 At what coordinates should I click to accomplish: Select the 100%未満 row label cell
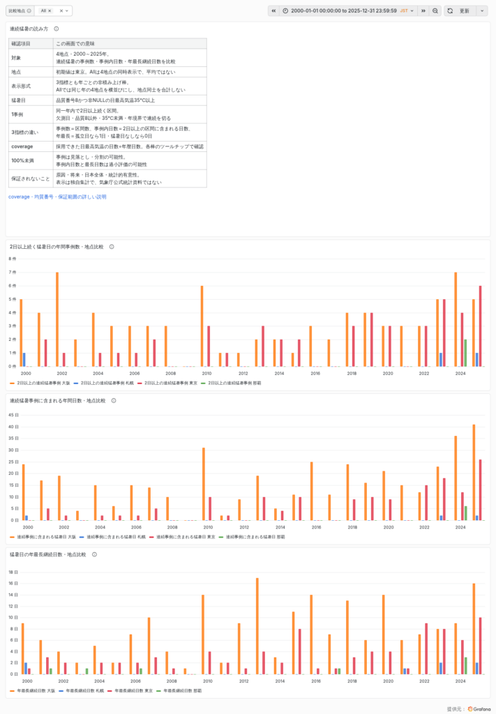[31, 161]
